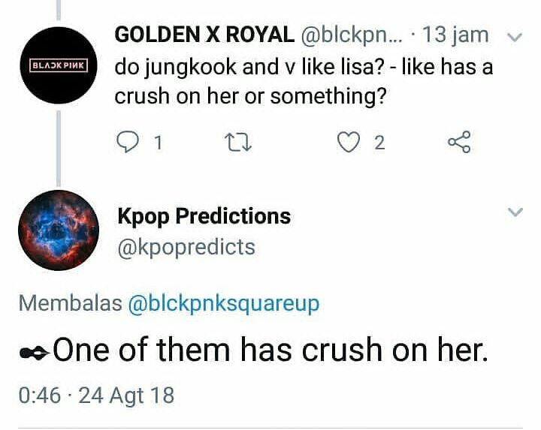Open the @blckpnksquareup mention link

(224, 303)
